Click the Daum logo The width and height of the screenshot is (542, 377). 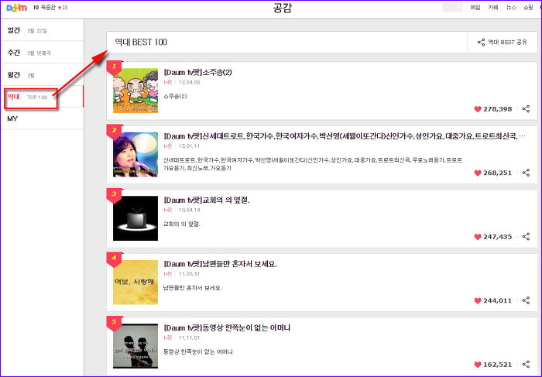click(17, 8)
